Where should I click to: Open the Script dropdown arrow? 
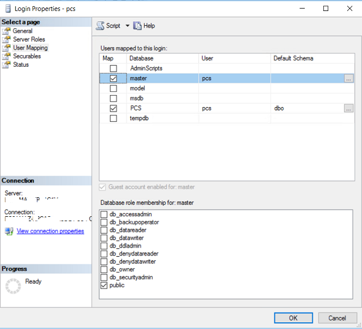(128, 26)
